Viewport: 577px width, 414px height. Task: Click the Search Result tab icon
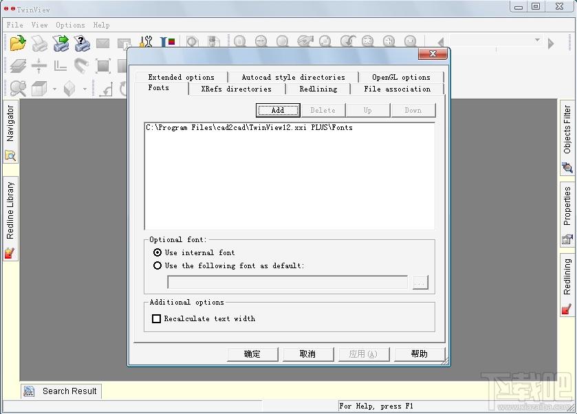29,391
